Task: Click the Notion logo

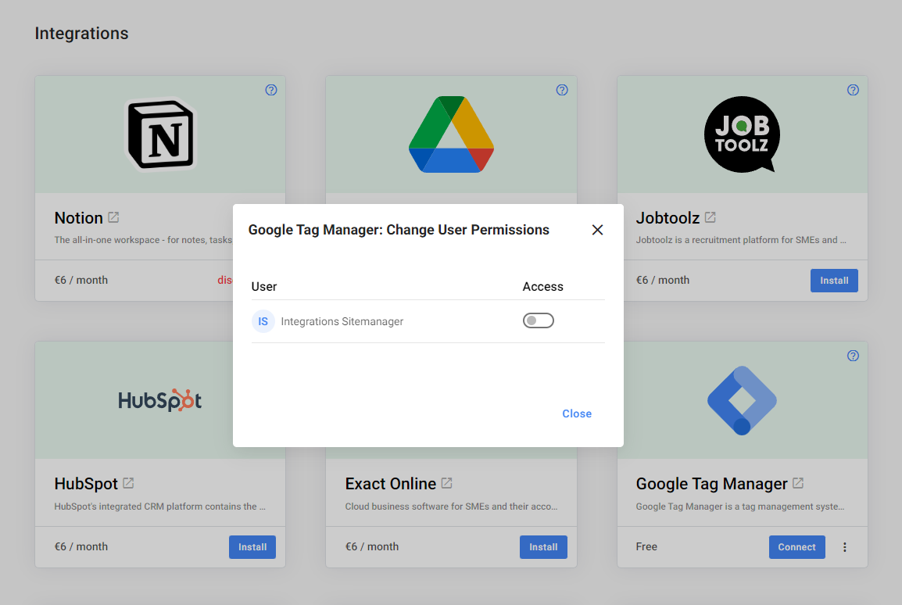Action: pos(160,134)
